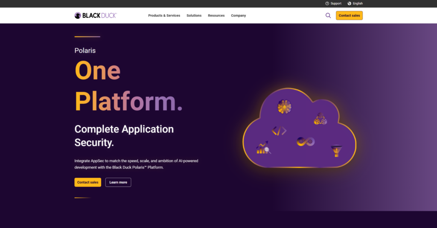Click the Learn more button
The image size is (437, 228).
pos(118,182)
